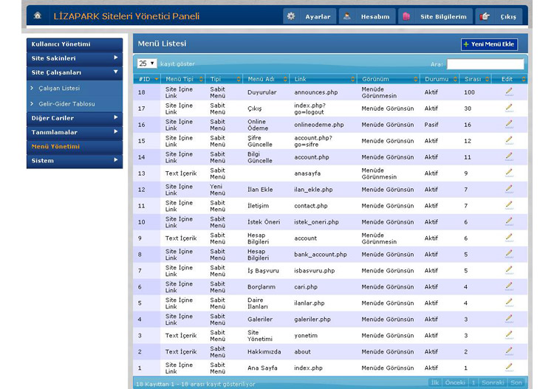Click the Çıkış logout button

(500, 16)
